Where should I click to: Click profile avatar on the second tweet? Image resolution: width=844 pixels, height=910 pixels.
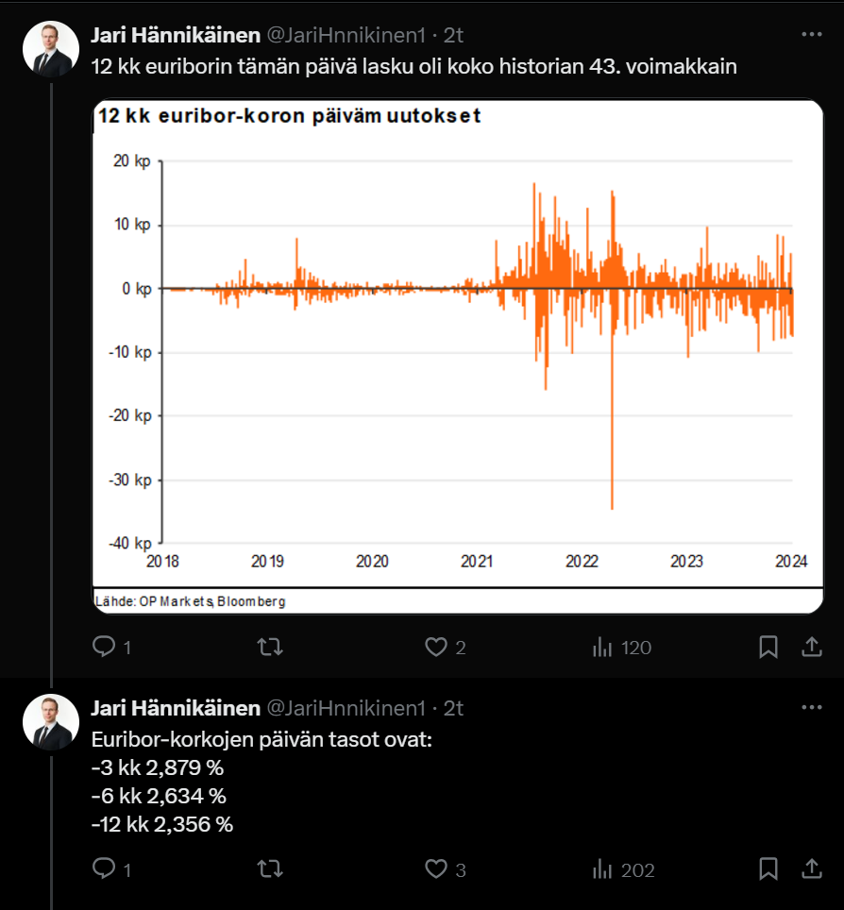51,722
